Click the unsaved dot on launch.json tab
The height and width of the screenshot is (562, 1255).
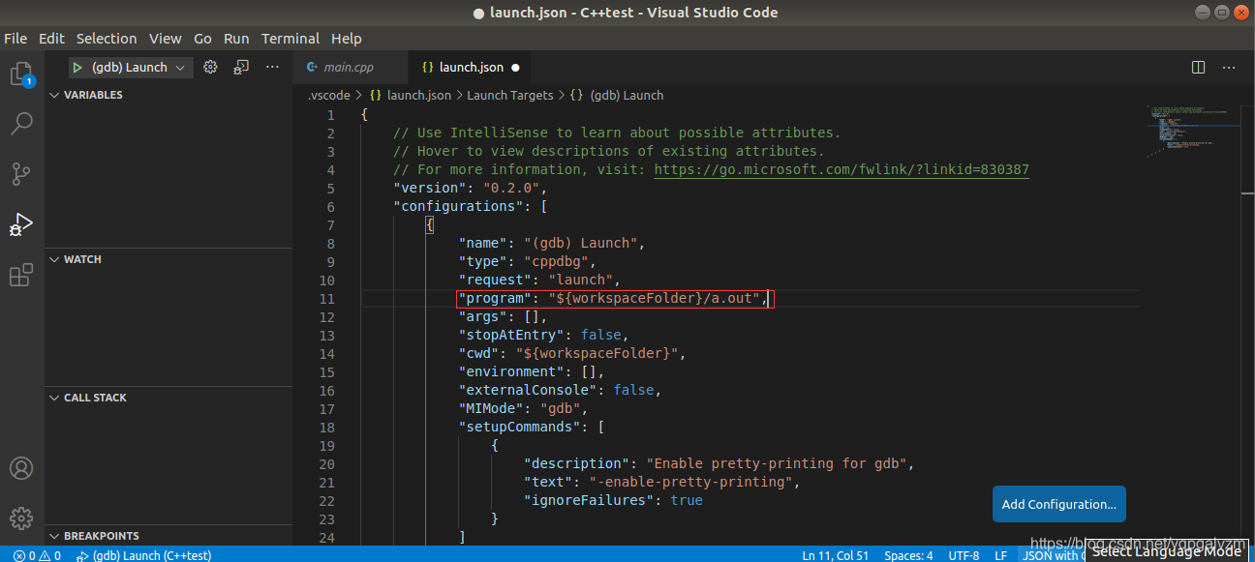[515, 68]
